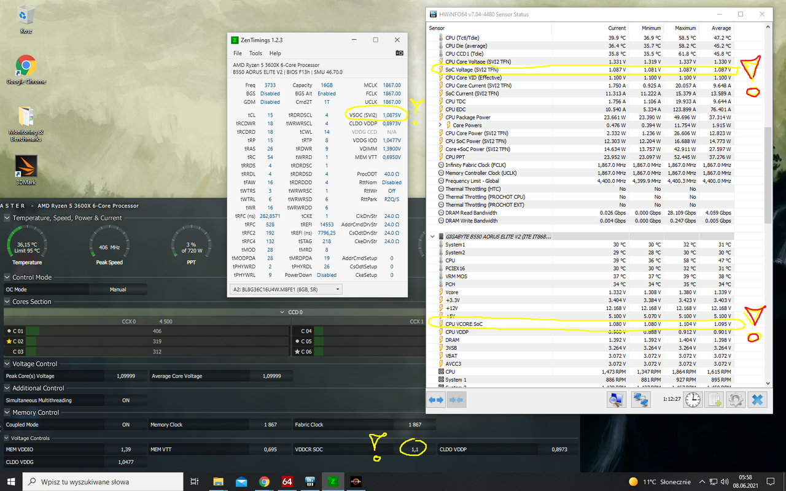Click weather widget 11°C Słonecznie
The height and width of the screenshot is (491, 786).
660,482
